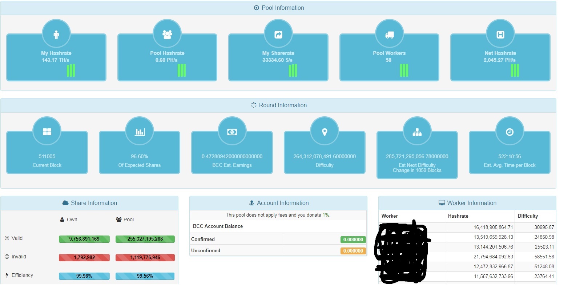Image resolution: width=572 pixels, height=306 pixels.
Task: Click the 0.60 PH/s pool hashrate value
Action: point(166,60)
